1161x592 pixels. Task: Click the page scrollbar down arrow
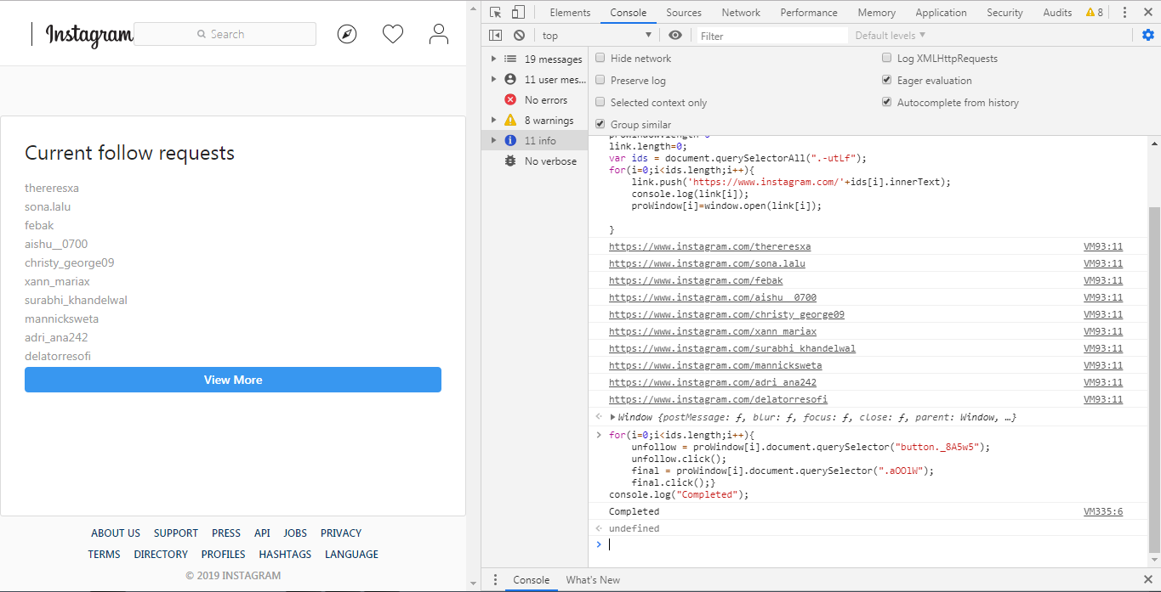pyautogui.click(x=474, y=584)
